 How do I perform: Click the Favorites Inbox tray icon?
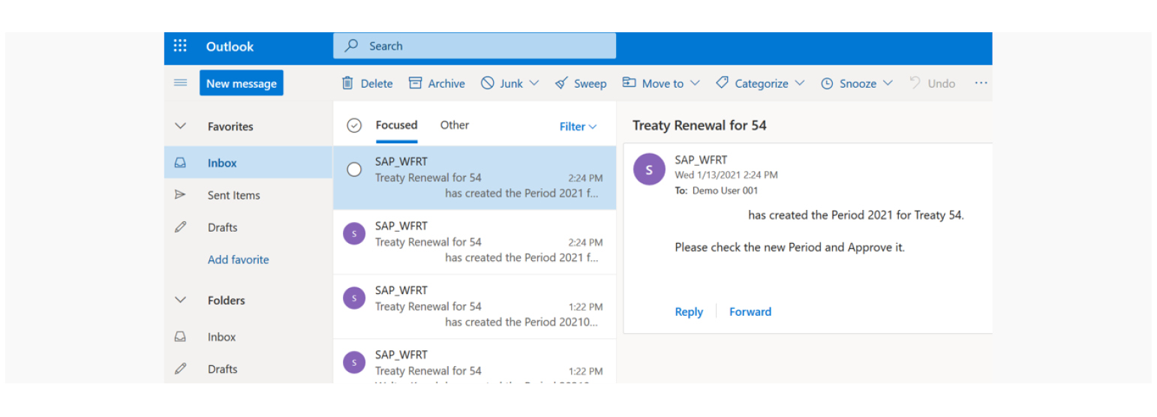tap(180, 163)
